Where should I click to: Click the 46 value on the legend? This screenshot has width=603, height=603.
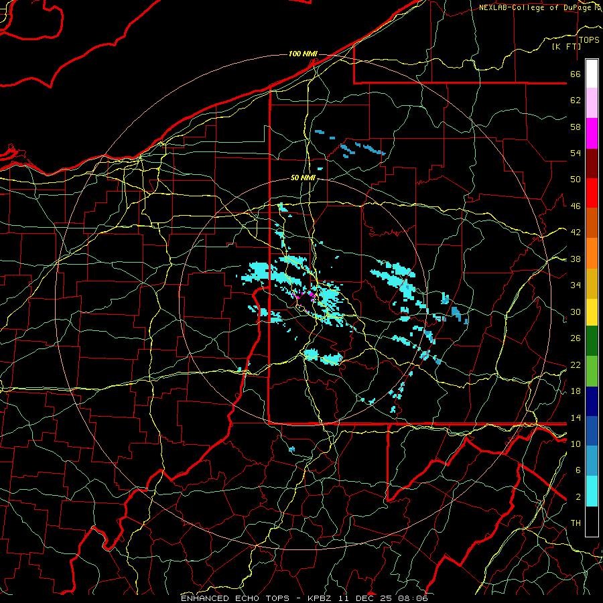pos(576,206)
